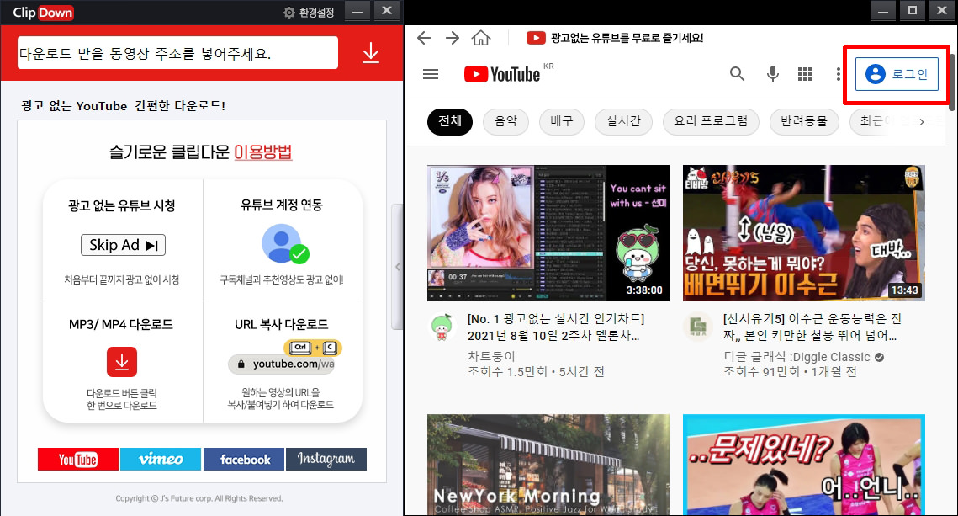The width and height of the screenshot is (958, 516).
Task: Select the 배구 category chip
Action: (562, 121)
